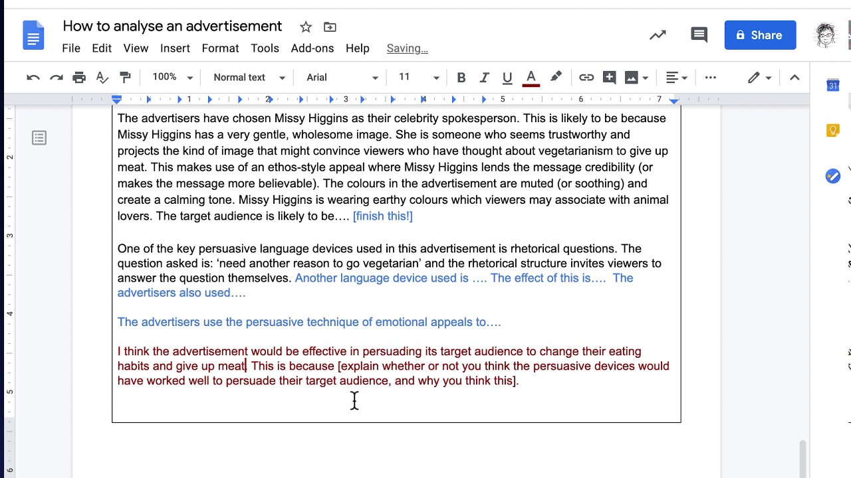Open the View menu
The image size is (851, 478).
(x=136, y=48)
